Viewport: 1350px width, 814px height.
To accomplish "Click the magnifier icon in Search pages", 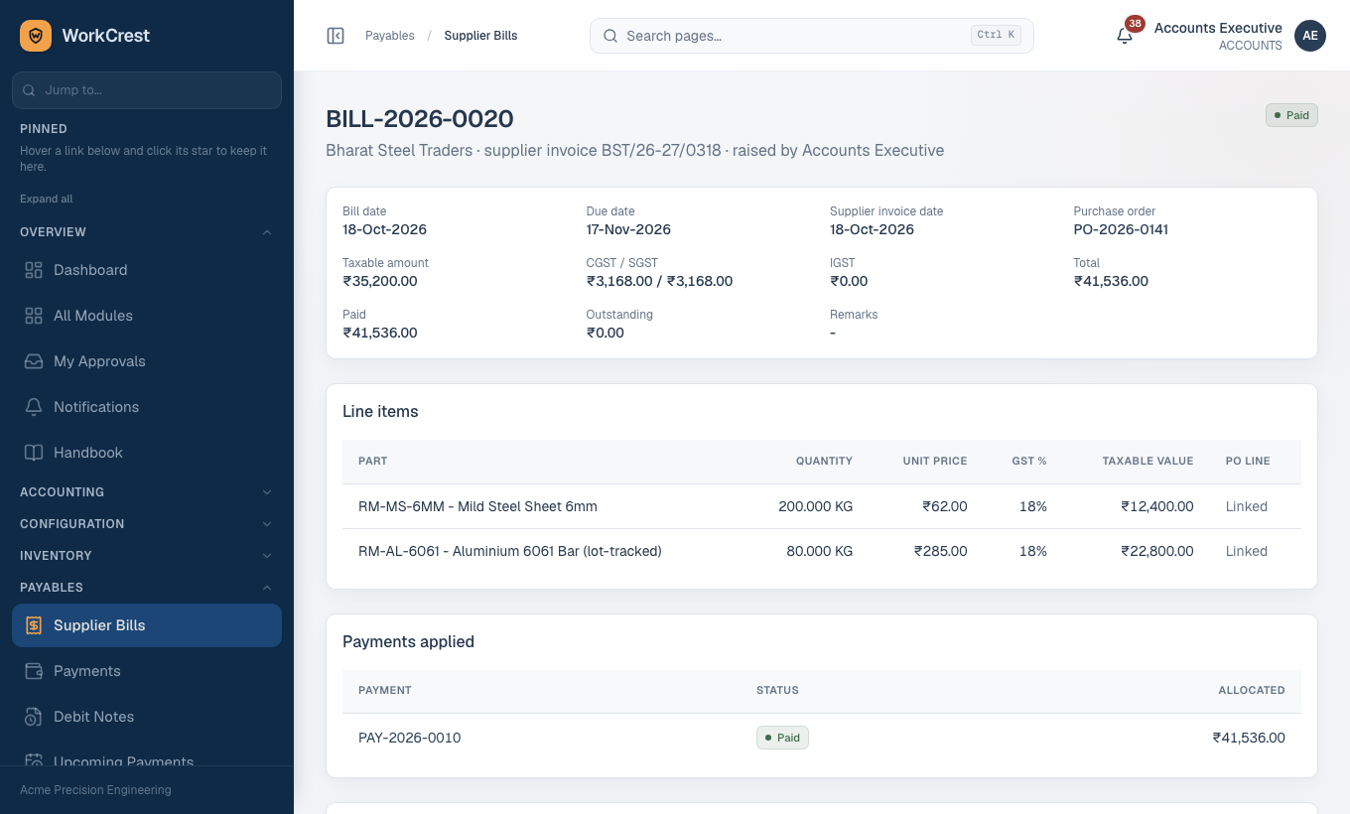I will tap(611, 36).
